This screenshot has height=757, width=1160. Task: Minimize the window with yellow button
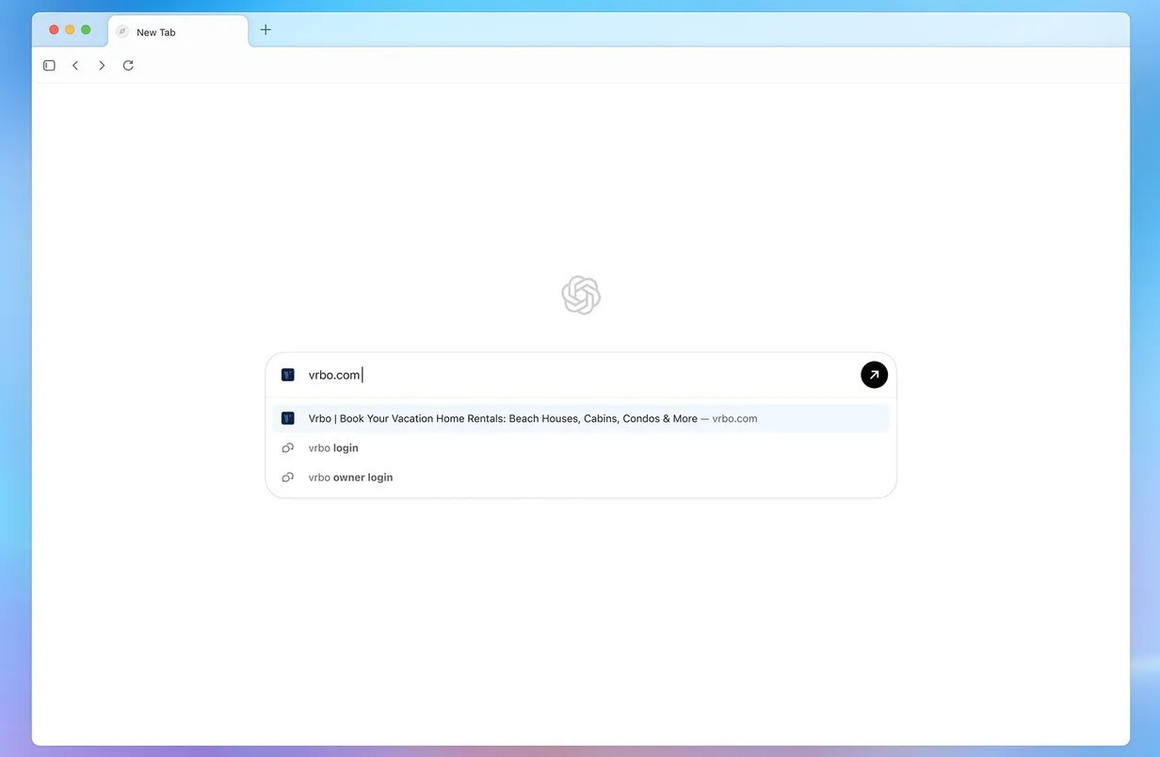[x=70, y=30]
